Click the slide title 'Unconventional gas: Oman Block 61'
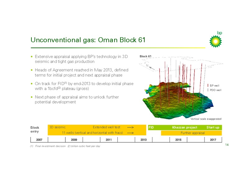249x176 pixels. (88, 40)
